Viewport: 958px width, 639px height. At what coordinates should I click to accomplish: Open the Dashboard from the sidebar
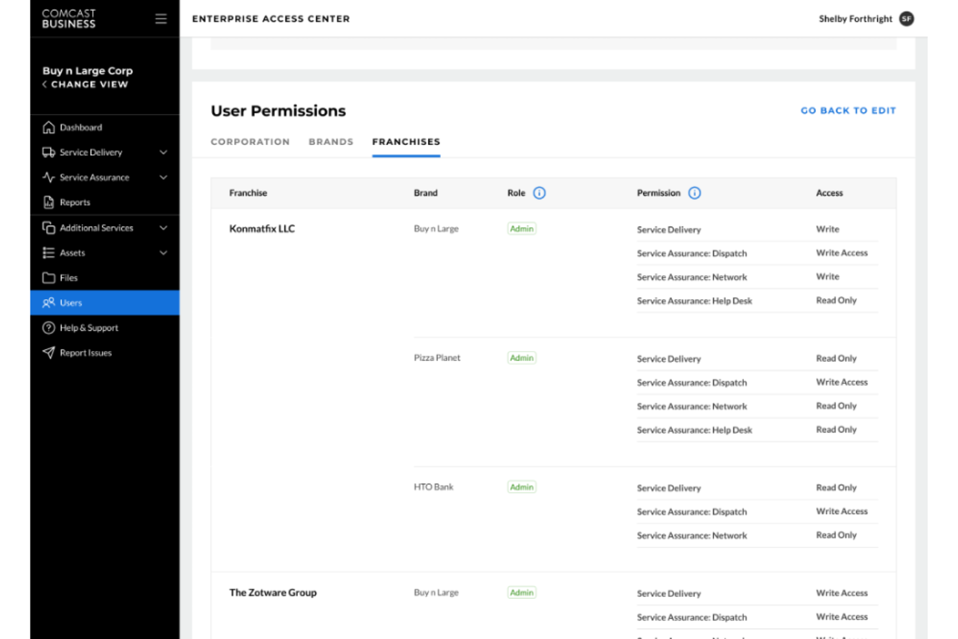pyautogui.click(x=49, y=128)
